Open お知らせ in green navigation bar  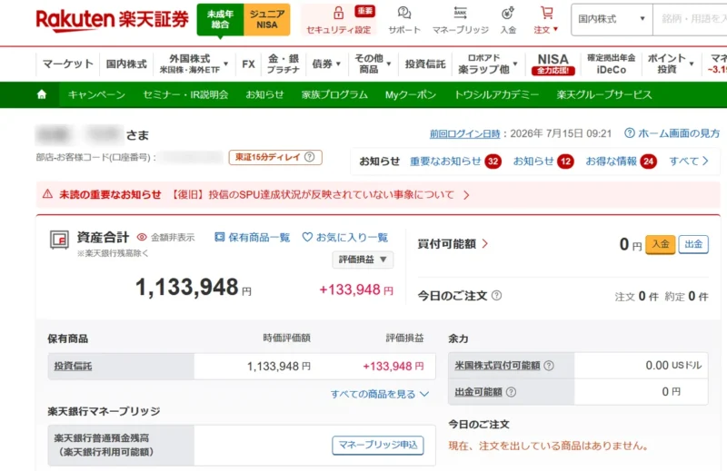[264, 95]
